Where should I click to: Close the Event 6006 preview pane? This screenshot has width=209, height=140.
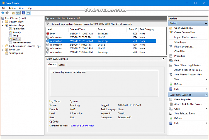click(x=164, y=59)
